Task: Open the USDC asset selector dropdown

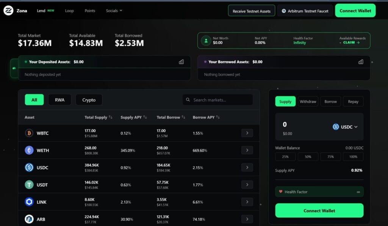Action: (345, 127)
